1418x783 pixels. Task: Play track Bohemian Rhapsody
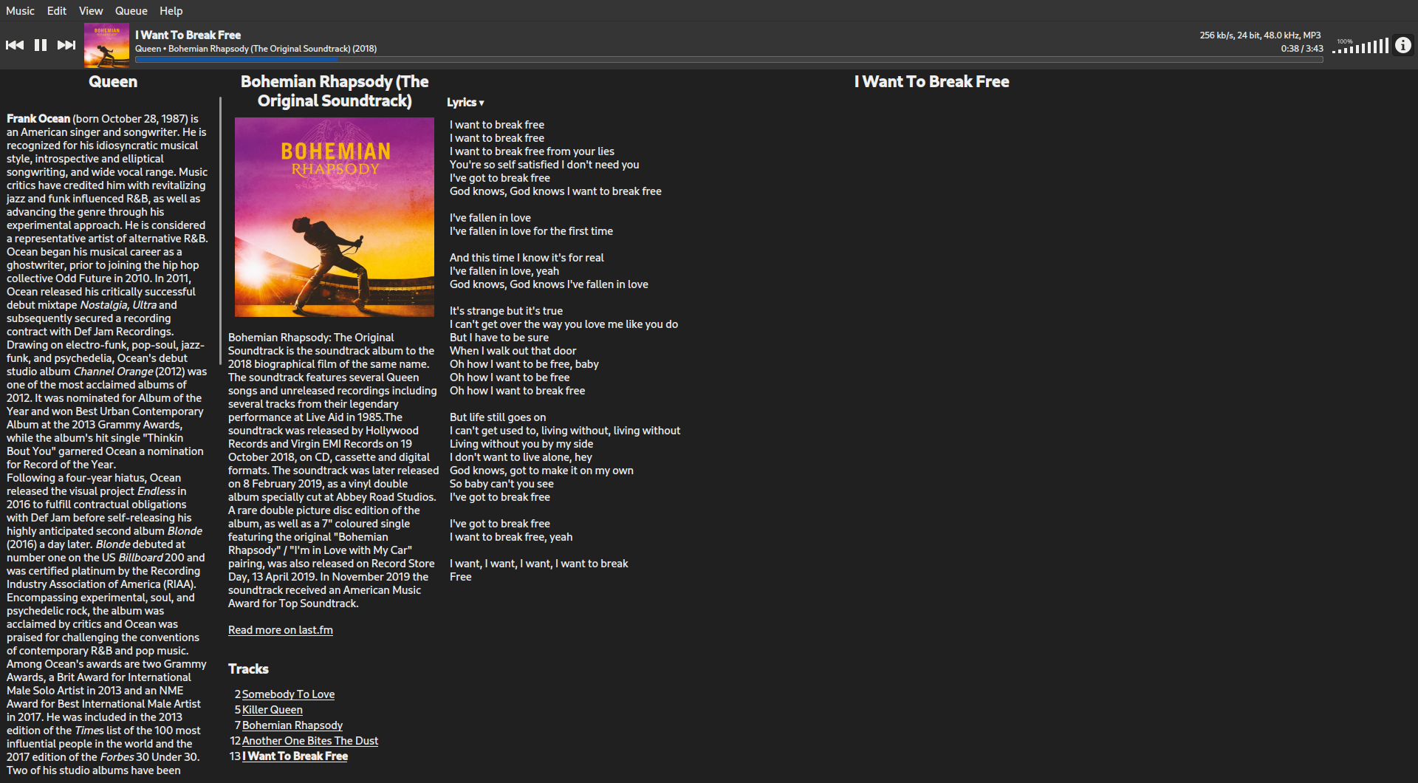(292, 725)
